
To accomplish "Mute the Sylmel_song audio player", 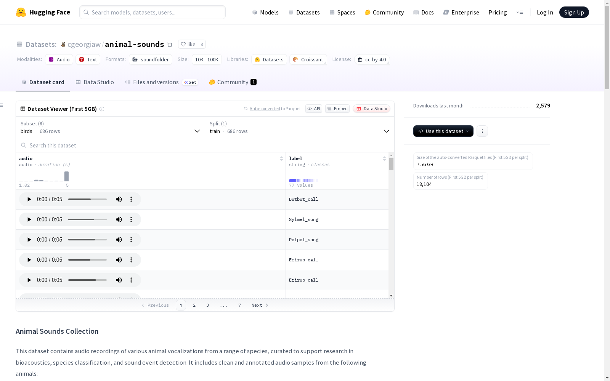I will 119,219.
